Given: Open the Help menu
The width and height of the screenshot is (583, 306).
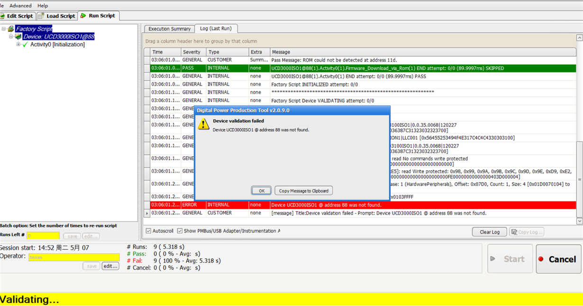Looking at the screenshot, I should pos(43,6).
